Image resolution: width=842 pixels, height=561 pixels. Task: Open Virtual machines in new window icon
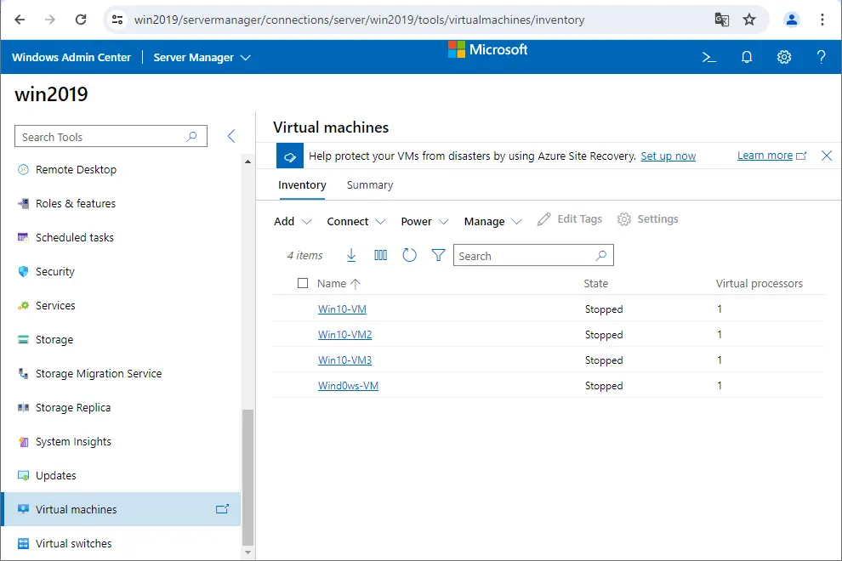point(222,509)
